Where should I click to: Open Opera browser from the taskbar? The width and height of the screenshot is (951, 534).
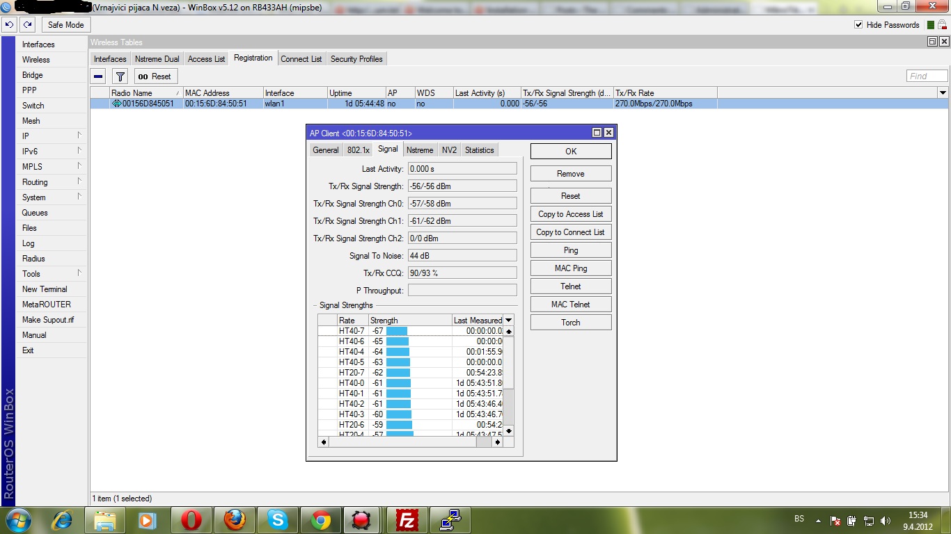click(191, 520)
